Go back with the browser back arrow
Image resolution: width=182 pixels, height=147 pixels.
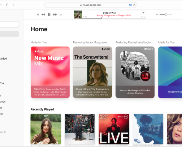point(7,5)
